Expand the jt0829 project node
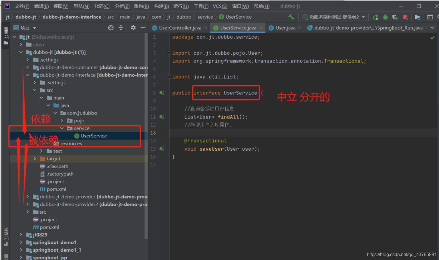Screen dimensions: 439x260 click(21, 235)
